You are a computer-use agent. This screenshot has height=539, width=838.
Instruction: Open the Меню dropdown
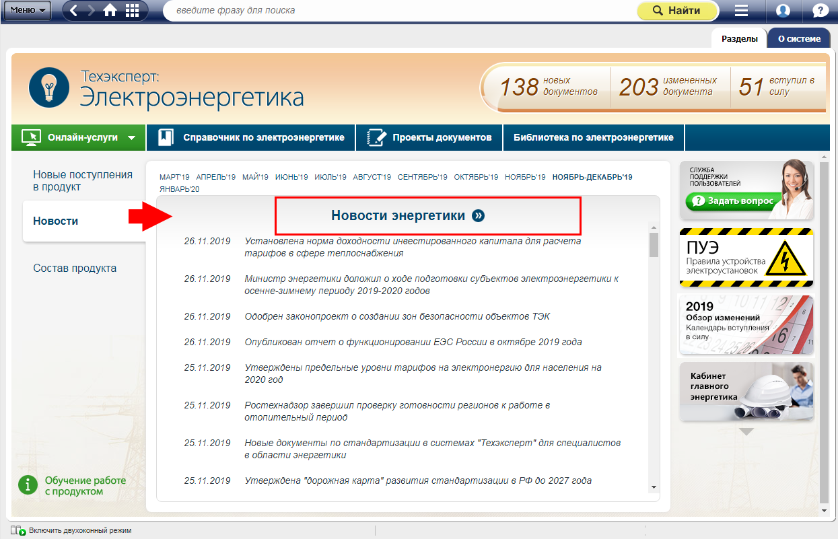point(27,11)
